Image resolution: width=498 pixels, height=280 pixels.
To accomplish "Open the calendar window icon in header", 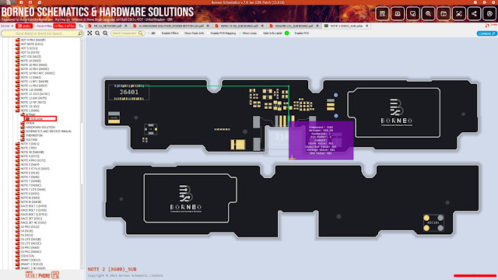I will 444,14.
